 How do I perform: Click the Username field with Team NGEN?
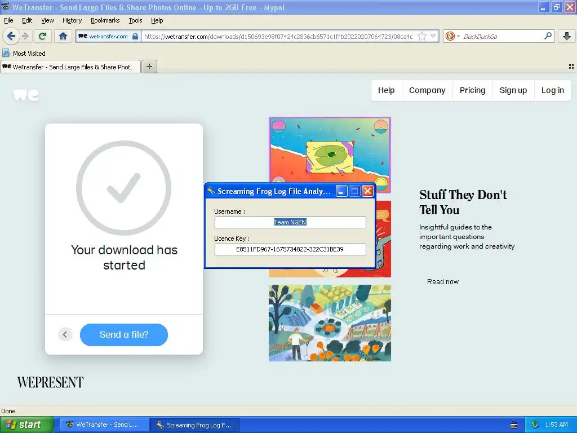[290, 222]
